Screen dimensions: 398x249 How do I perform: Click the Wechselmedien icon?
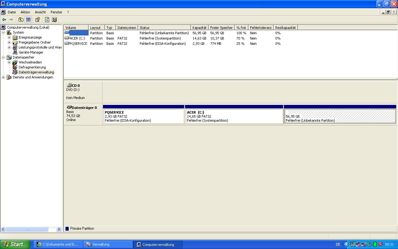pyautogui.click(x=15, y=62)
